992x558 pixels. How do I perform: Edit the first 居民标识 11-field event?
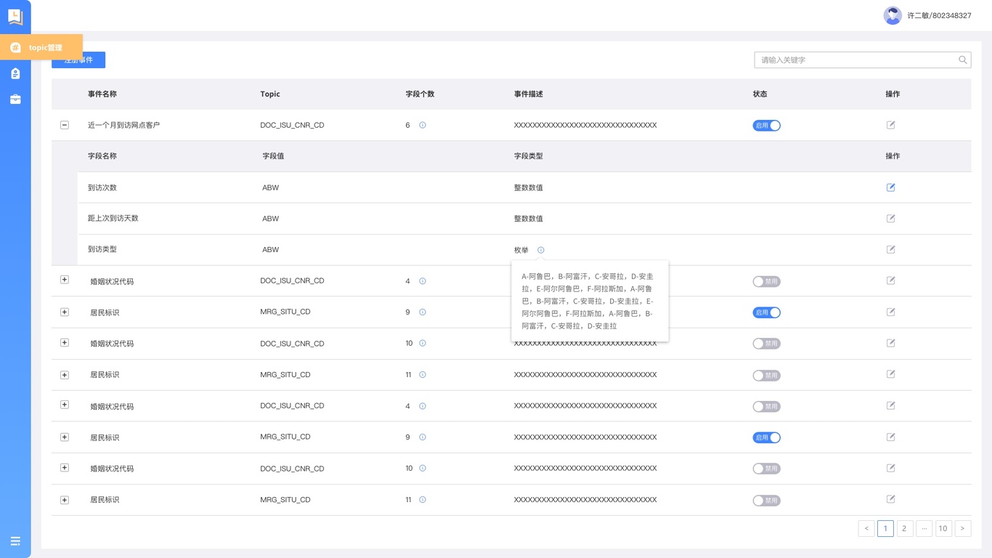click(891, 374)
